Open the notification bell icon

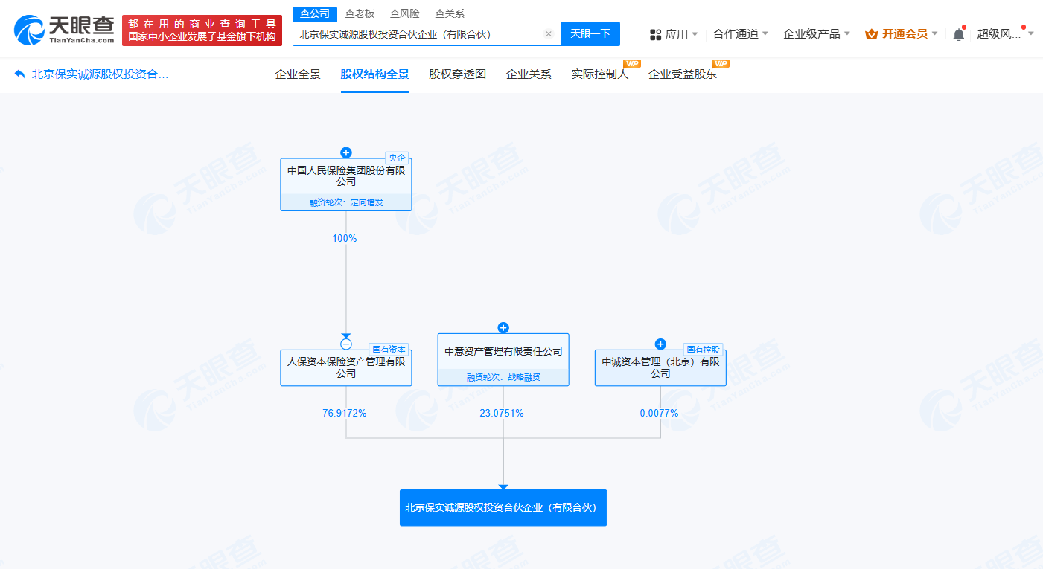point(959,34)
